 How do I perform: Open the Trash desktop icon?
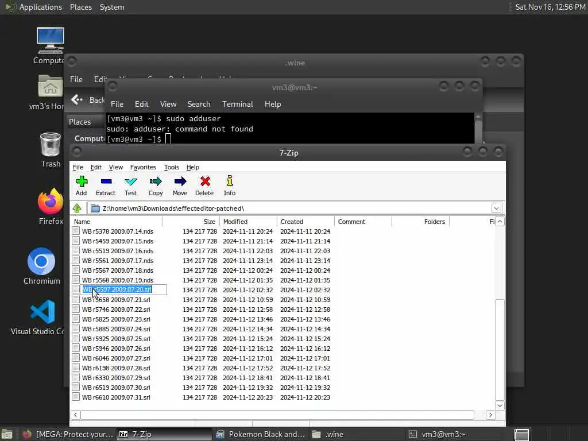(51, 150)
